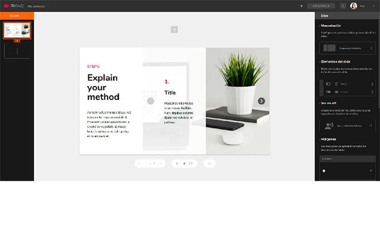Image resolution: width=380 pixels, height=228 pixels.
Task: Click the left arrow on the slide carousel
Action: point(150,101)
